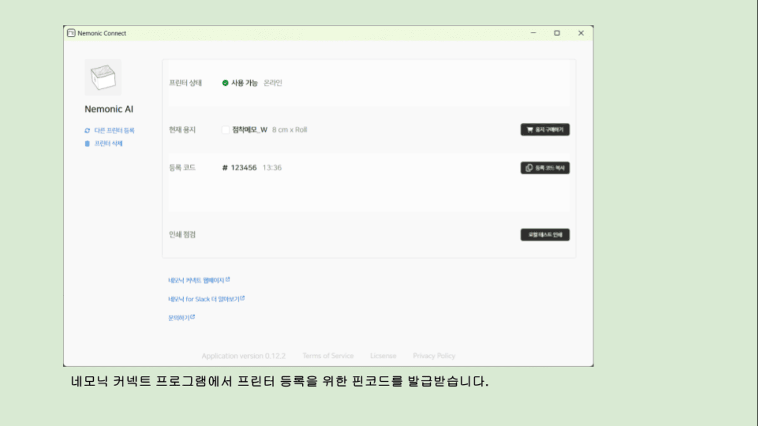Open the 네모닉 for Slack 더 알아보기 link
The width and height of the screenshot is (758, 426).
pos(206,299)
